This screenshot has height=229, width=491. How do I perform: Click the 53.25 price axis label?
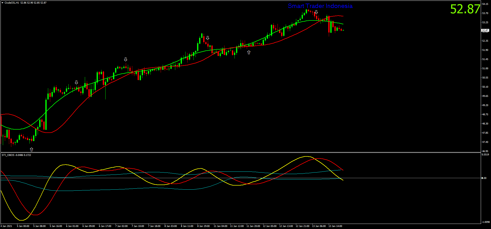coord(485,22)
